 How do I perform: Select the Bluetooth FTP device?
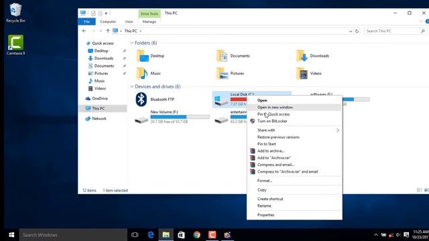(x=155, y=100)
